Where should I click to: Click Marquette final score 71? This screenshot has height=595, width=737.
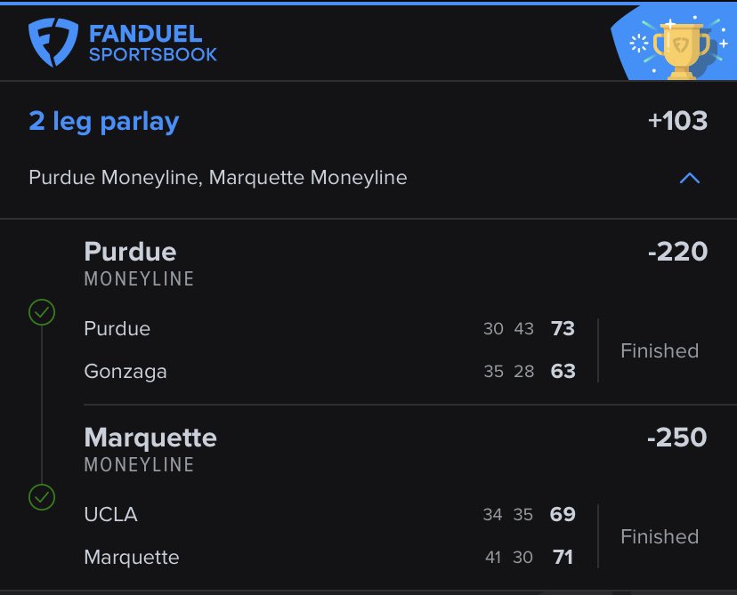[x=563, y=557]
